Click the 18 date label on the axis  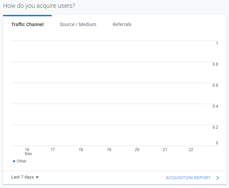click(81, 150)
